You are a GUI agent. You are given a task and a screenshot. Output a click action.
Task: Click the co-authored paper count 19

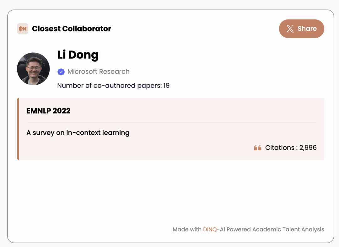pos(166,85)
